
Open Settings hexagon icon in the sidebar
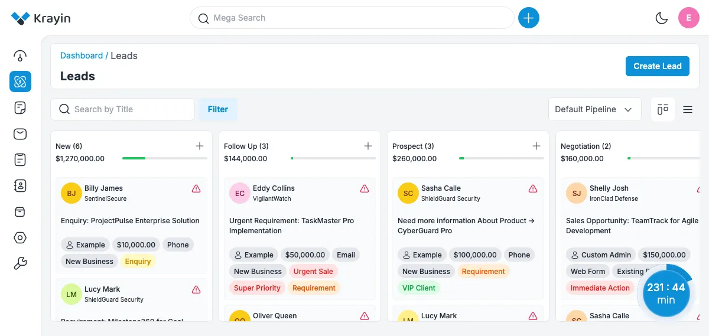coord(20,237)
